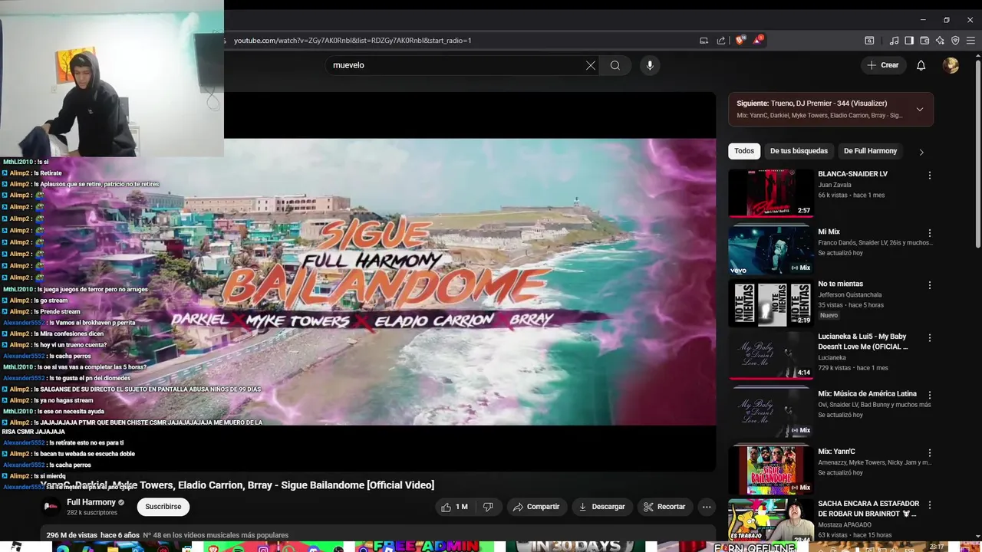Click the Recortar clip button
This screenshot has height=552, width=982.
(664, 507)
